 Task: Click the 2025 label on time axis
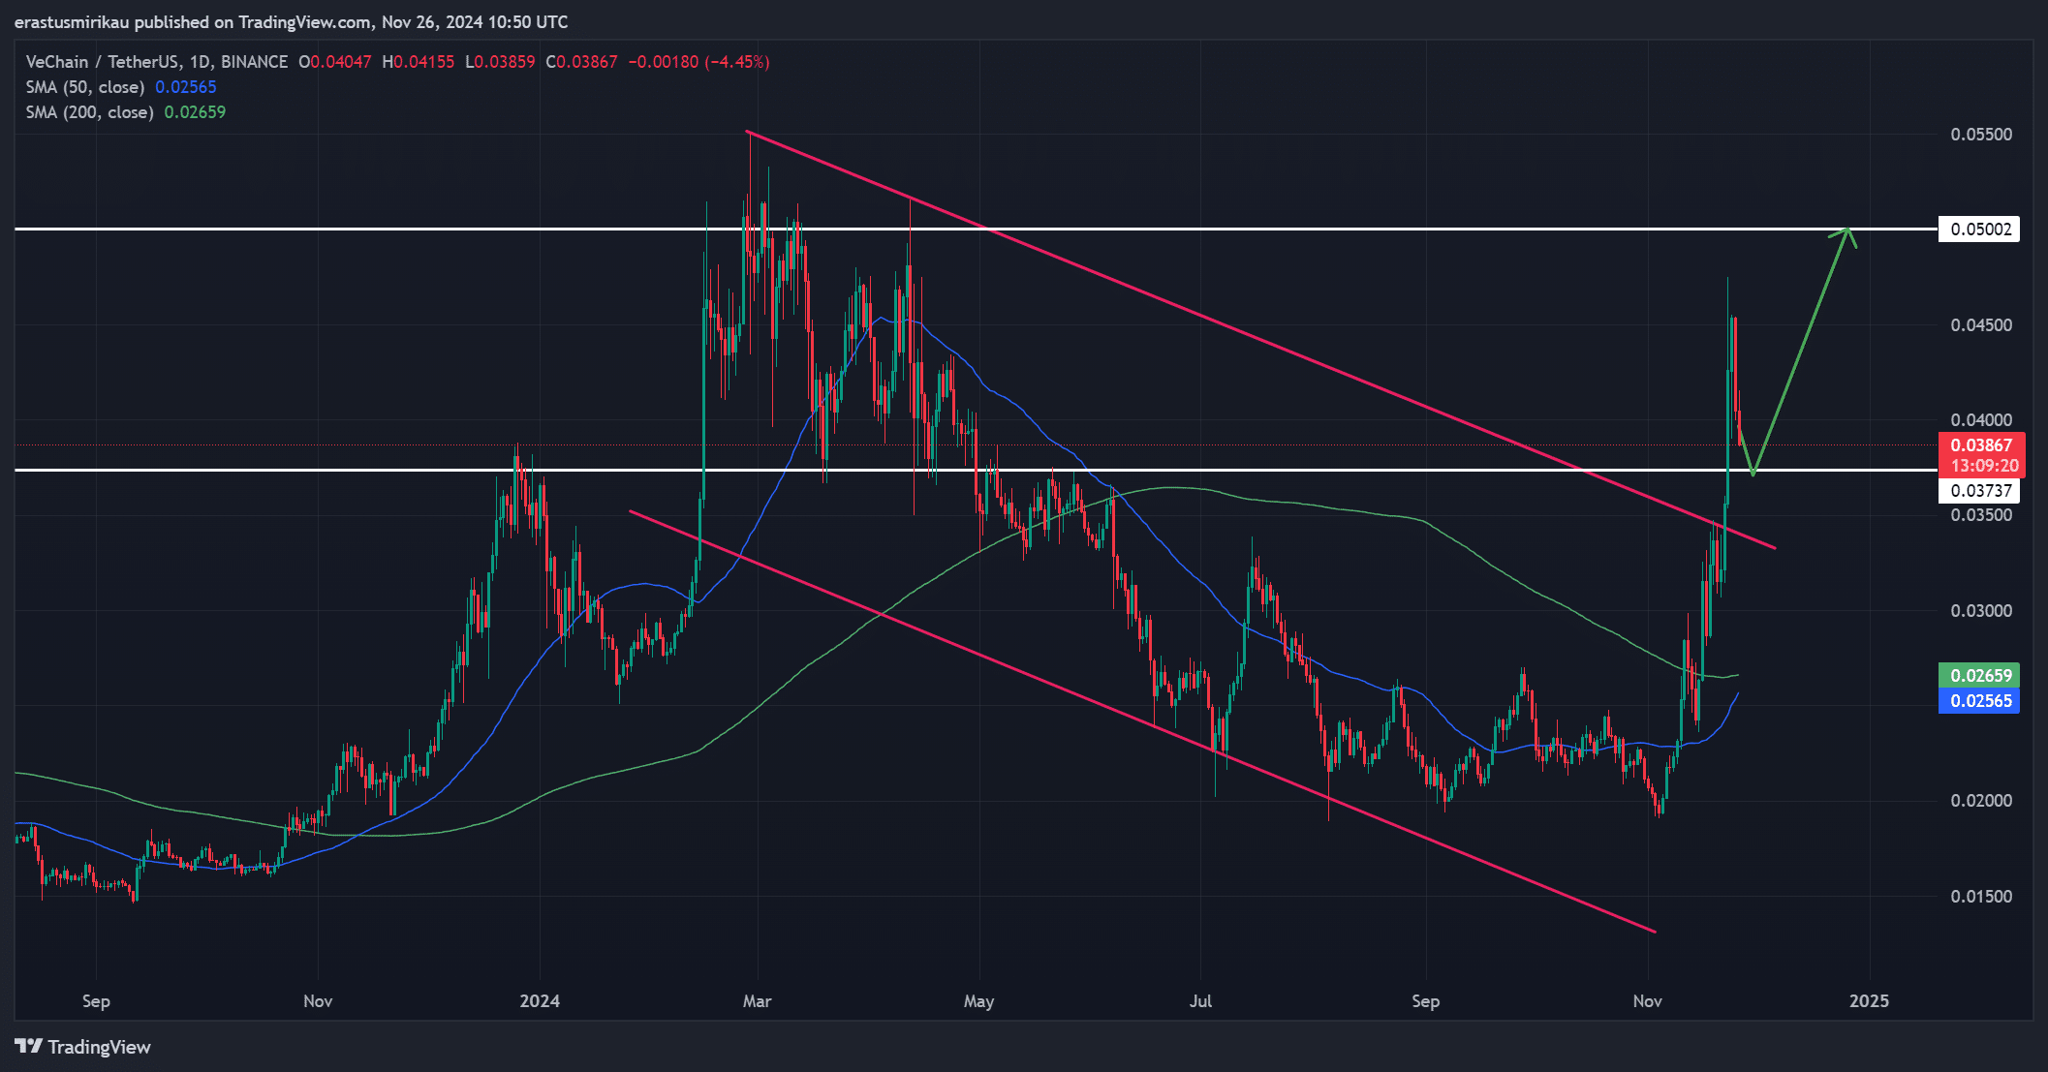[1869, 1001]
